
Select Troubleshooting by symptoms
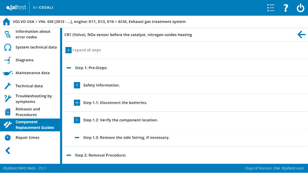tap(33, 99)
